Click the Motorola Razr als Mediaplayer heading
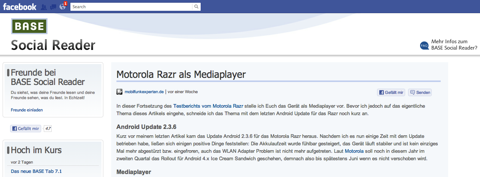 click(181, 74)
